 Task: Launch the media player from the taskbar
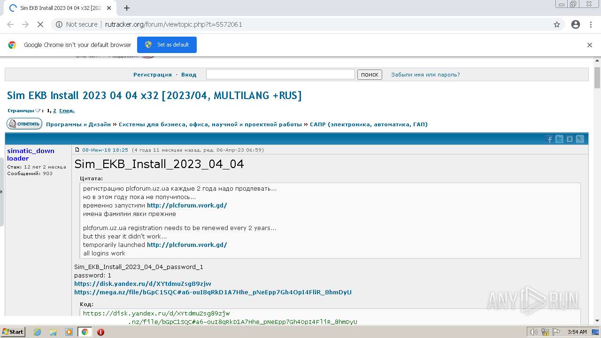[x=69, y=332]
